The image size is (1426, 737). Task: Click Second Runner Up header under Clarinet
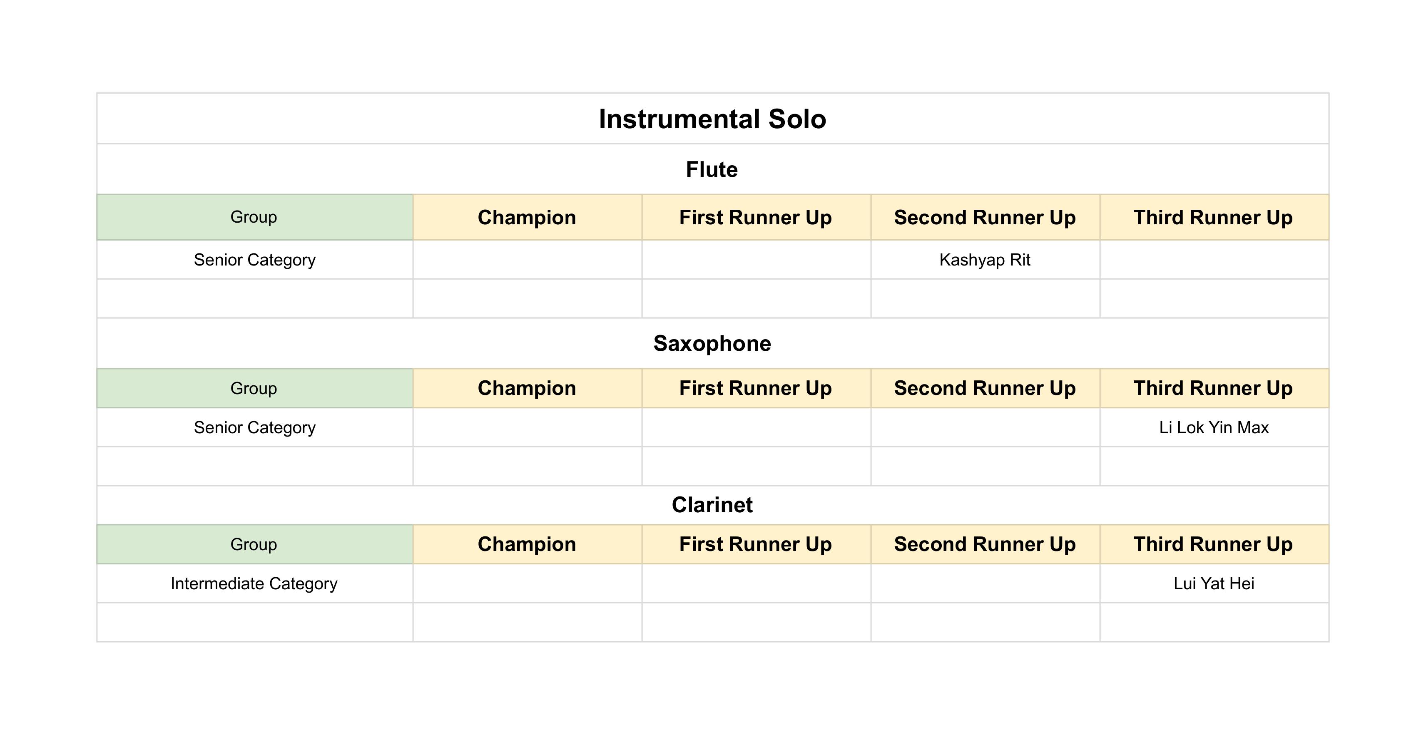[986, 544]
